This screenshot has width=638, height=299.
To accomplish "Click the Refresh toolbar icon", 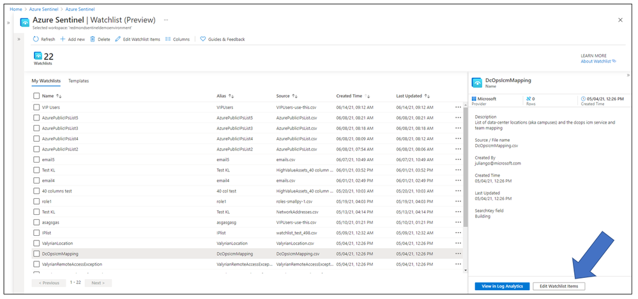I will [36, 40].
